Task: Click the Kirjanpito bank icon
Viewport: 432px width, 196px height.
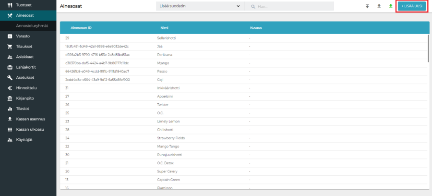Action: pos(10,98)
